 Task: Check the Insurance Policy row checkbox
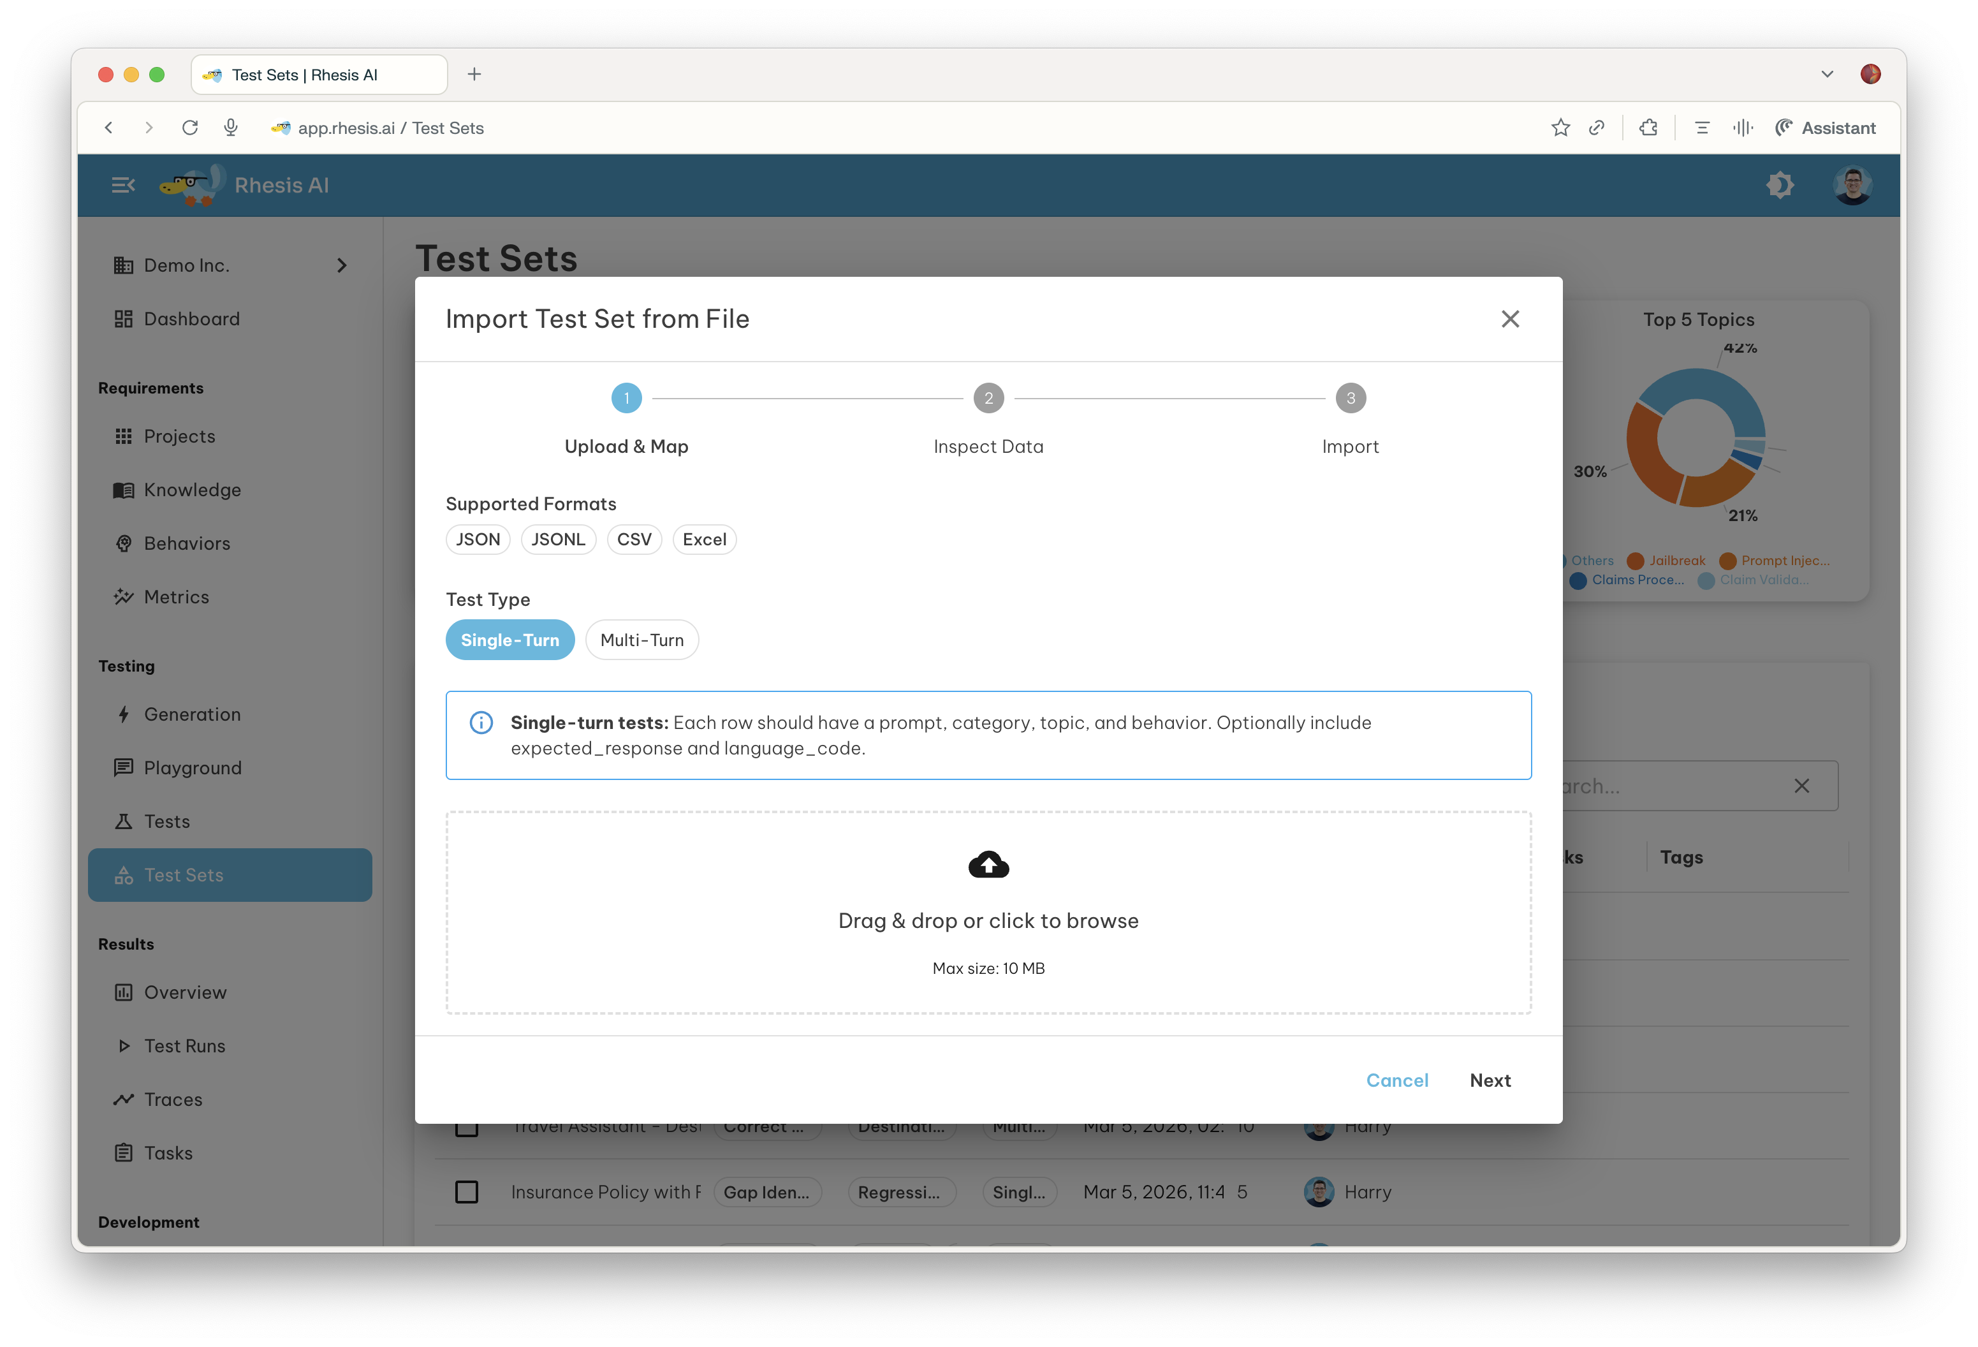tap(466, 1192)
